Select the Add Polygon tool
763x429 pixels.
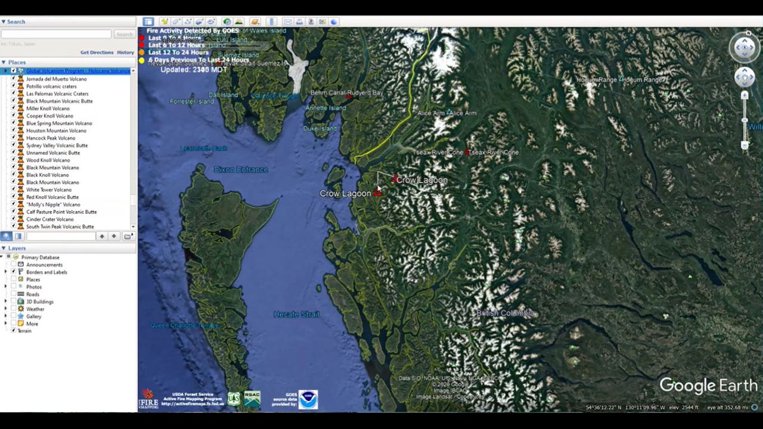point(176,22)
